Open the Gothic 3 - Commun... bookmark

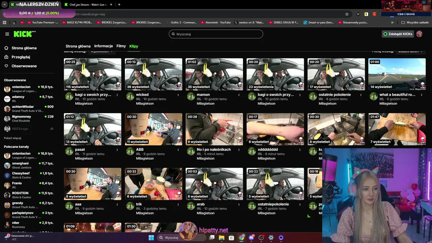pyautogui.click(x=181, y=23)
